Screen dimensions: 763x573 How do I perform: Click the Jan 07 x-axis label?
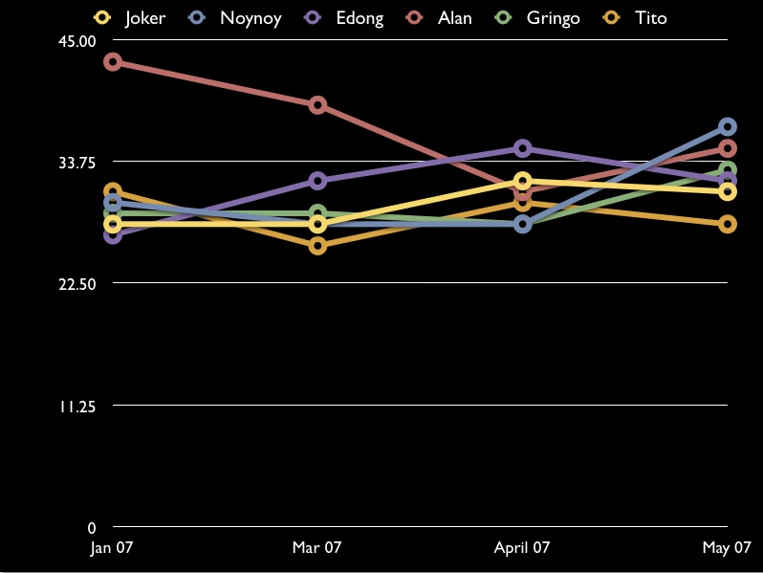coord(112,548)
